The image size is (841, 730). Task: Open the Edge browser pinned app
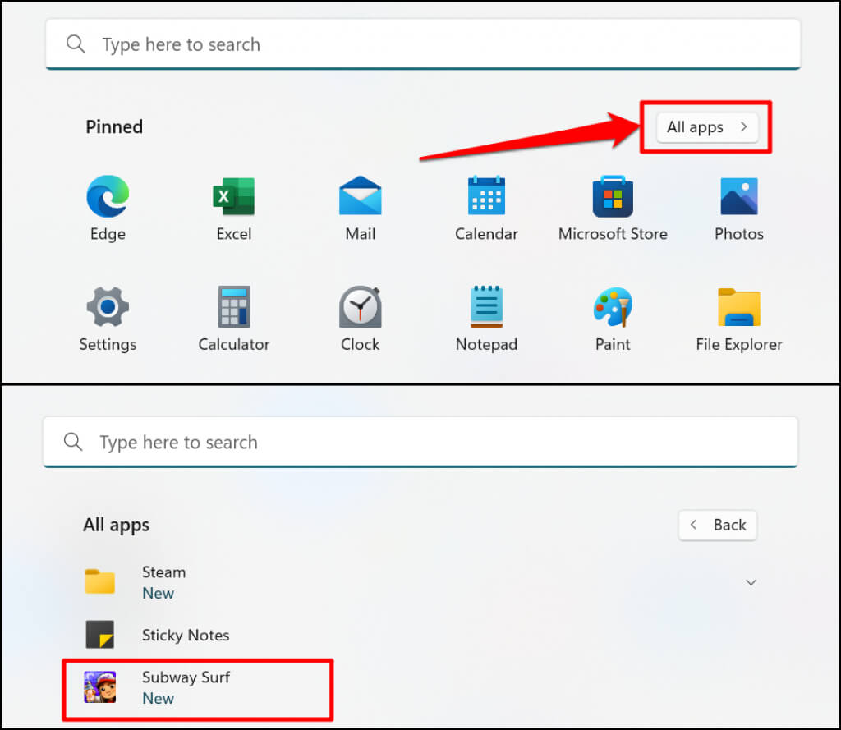click(x=108, y=196)
